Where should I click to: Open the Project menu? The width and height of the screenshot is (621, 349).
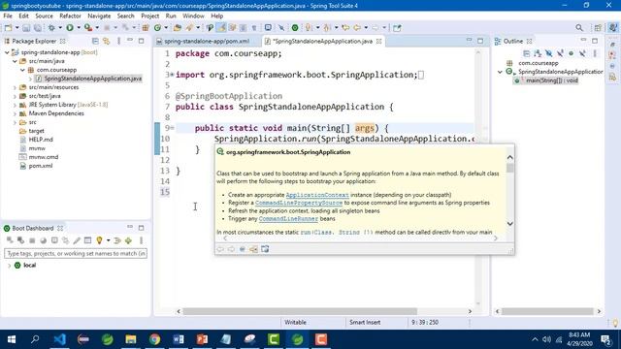[x=150, y=16]
